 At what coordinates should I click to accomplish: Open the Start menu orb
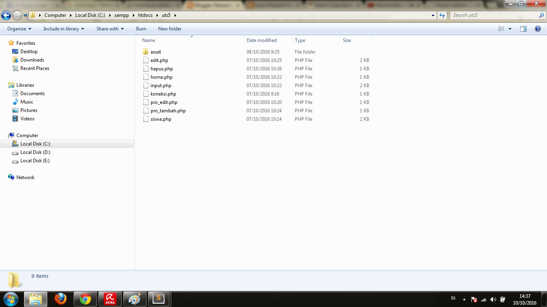(x=10, y=299)
